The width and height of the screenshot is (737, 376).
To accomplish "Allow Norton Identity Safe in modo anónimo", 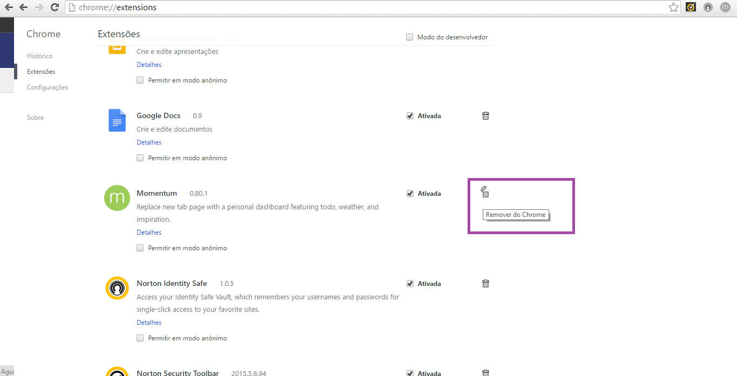I will coord(140,338).
